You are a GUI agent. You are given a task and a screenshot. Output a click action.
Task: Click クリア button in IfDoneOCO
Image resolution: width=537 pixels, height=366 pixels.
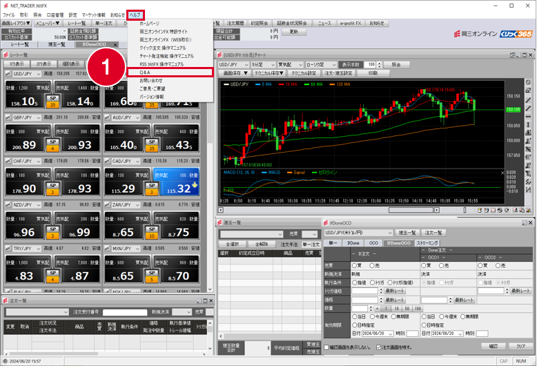(520, 347)
